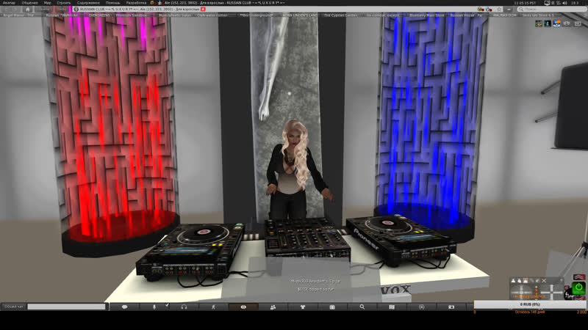Open the Appearance shirt toolbar button
The height and width of the screenshot is (330, 588).
pyautogui.click(x=303, y=307)
